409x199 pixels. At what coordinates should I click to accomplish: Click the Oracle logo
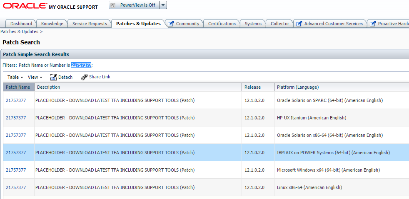25,6
